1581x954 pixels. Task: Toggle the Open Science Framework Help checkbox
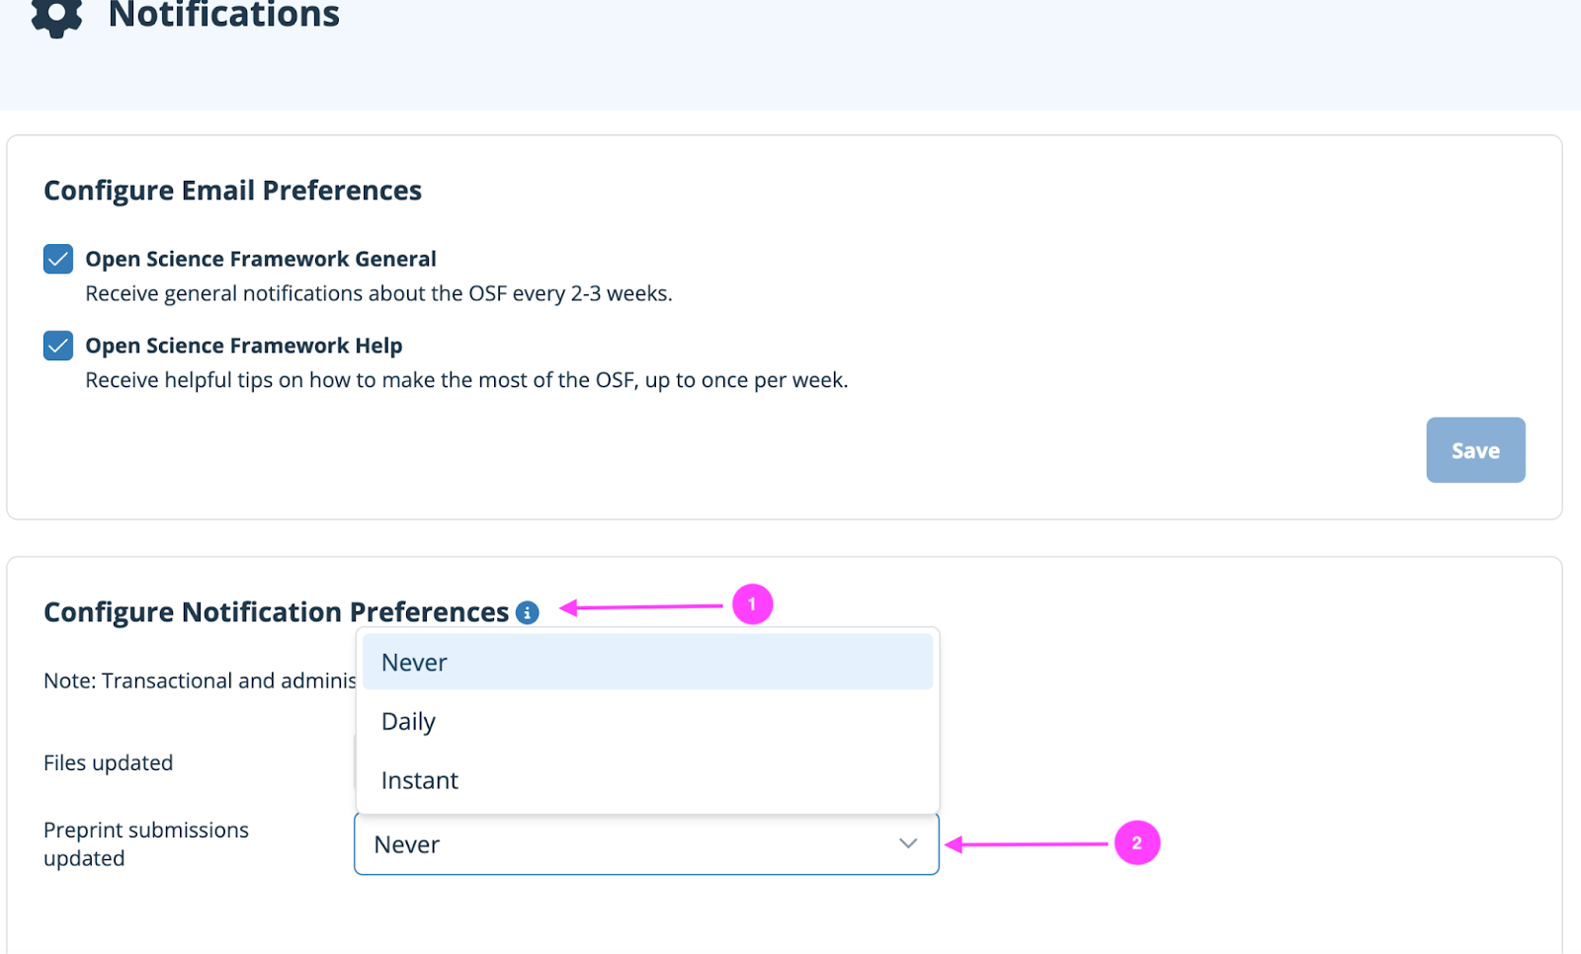58,346
